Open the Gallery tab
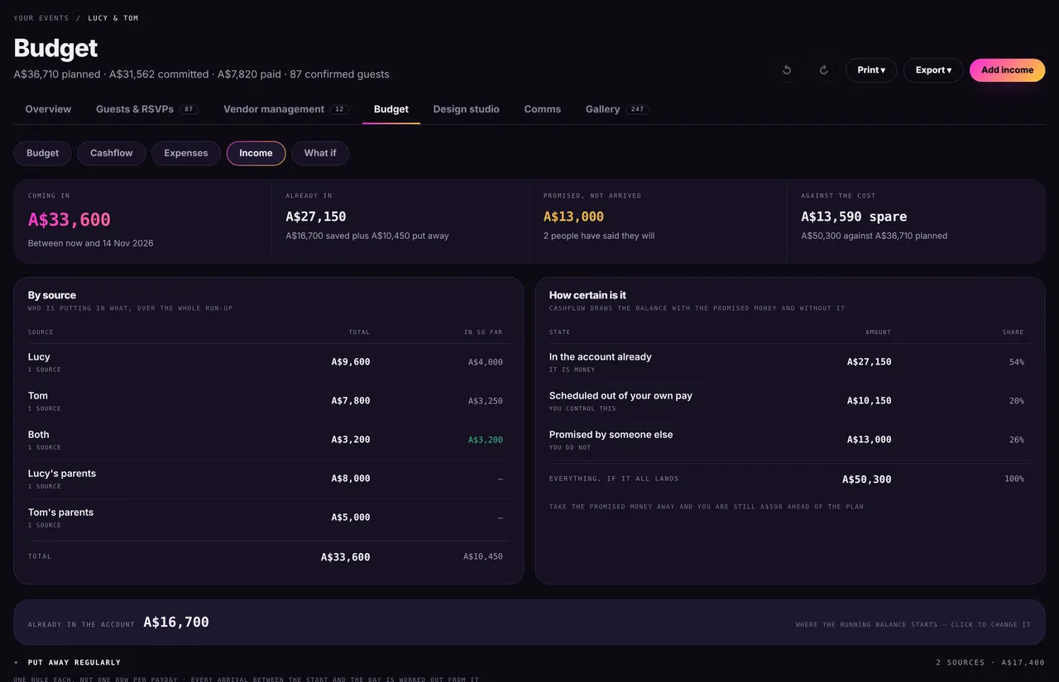 coord(616,109)
